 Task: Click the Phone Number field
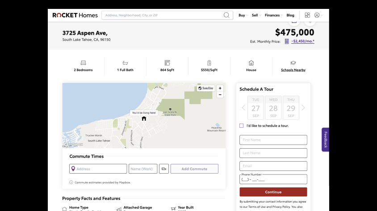pyautogui.click(x=273, y=179)
